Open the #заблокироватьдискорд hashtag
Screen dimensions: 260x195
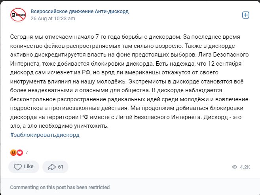pos(45,134)
